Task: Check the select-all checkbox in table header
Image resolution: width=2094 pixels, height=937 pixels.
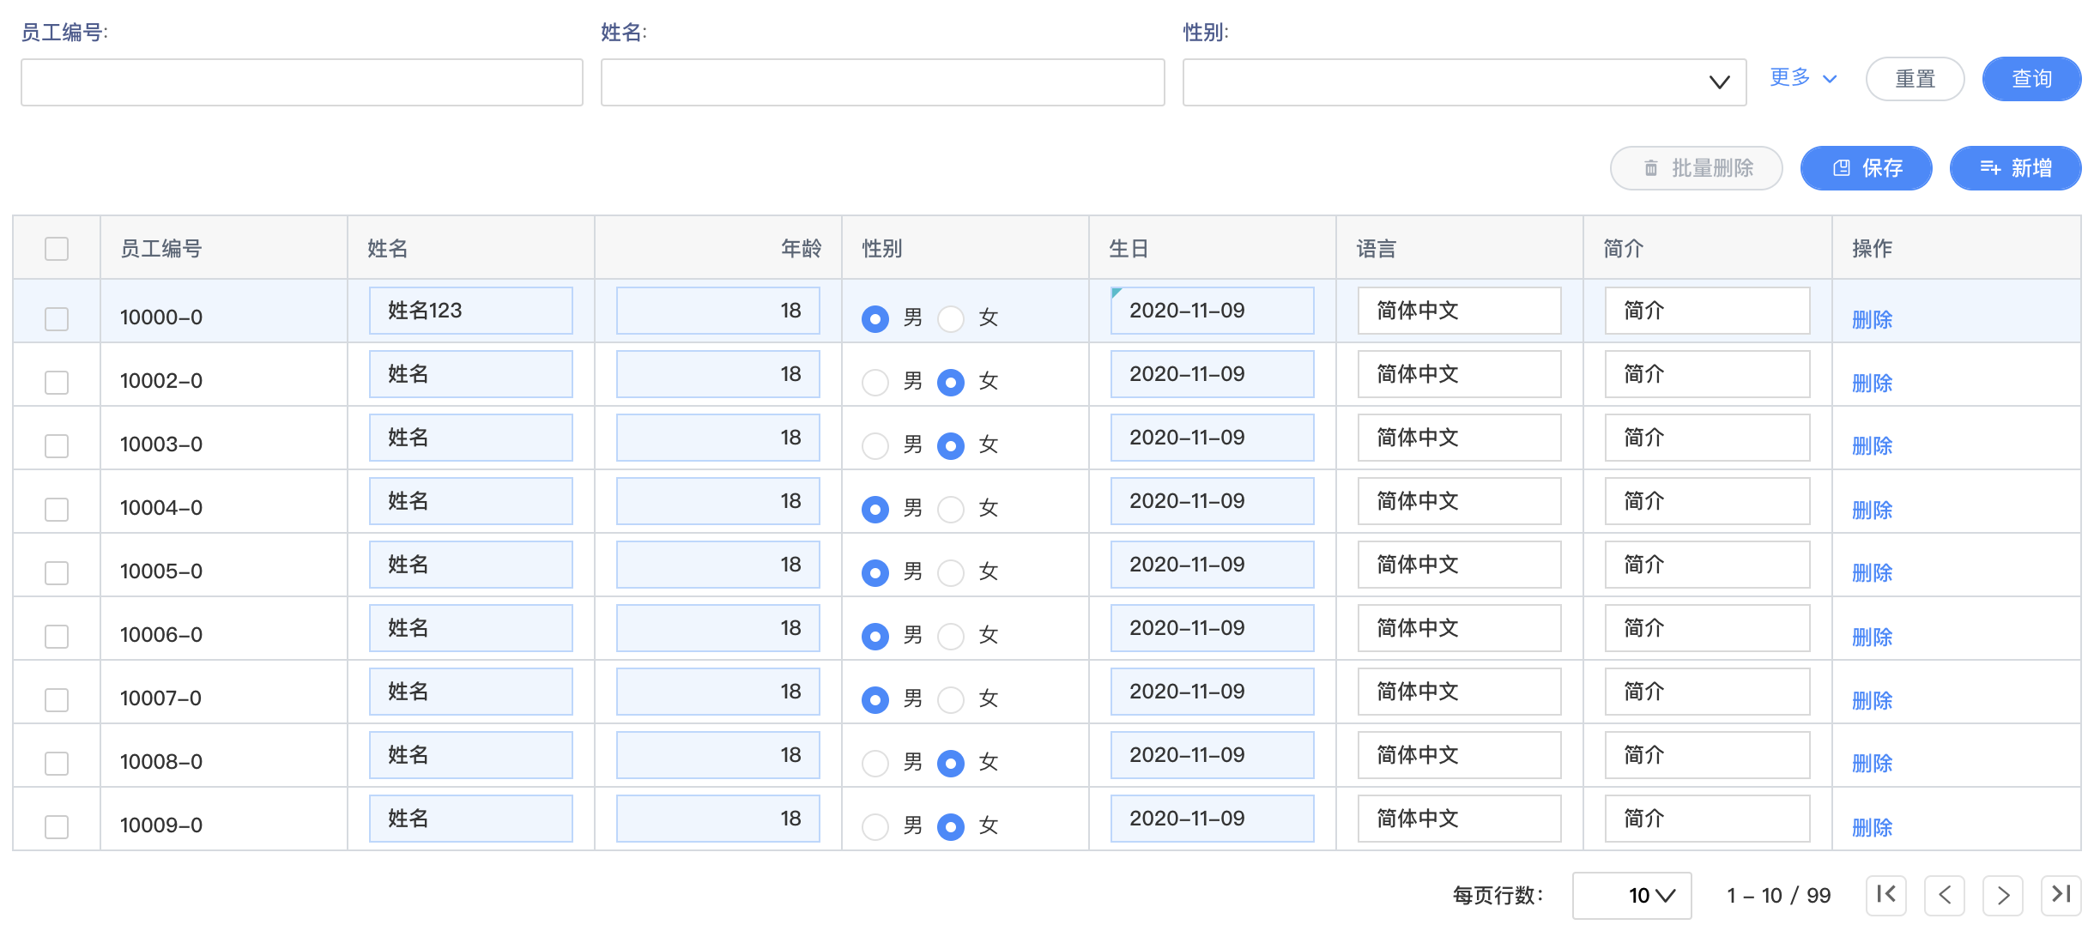Action: point(56,248)
